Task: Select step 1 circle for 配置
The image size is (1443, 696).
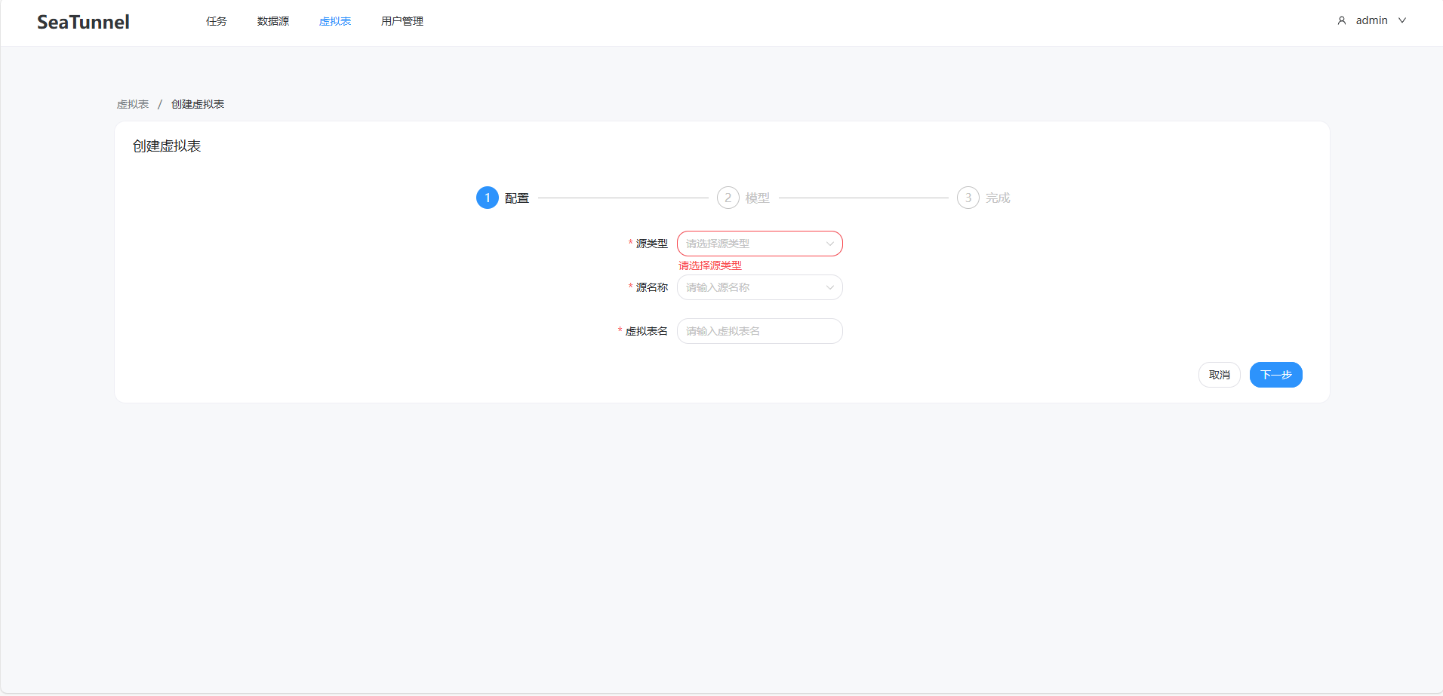Action: pyautogui.click(x=488, y=198)
